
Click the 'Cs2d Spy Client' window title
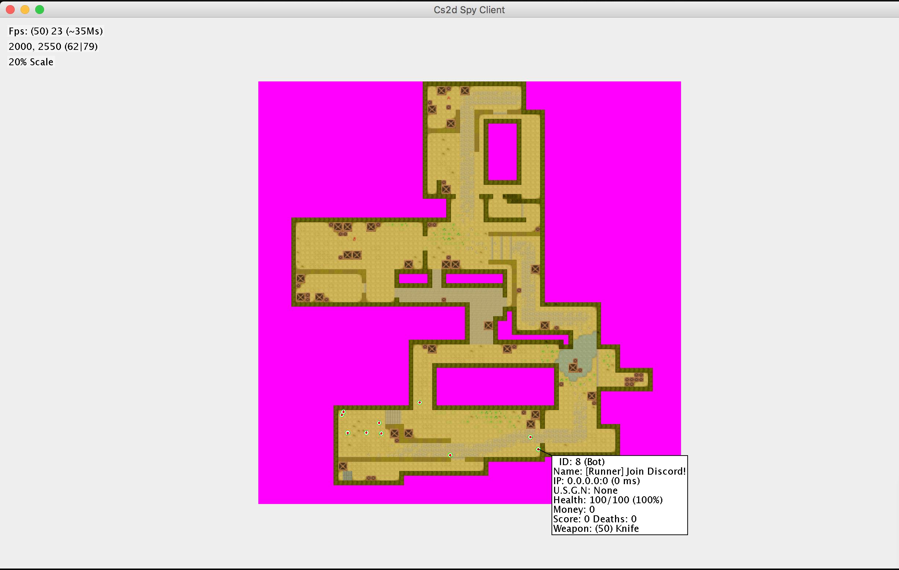(x=469, y=10)
